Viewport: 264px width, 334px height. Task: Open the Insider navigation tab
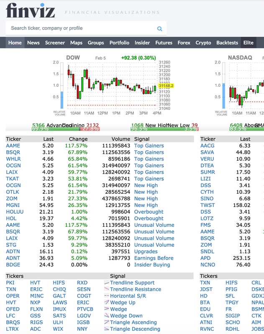142,43
